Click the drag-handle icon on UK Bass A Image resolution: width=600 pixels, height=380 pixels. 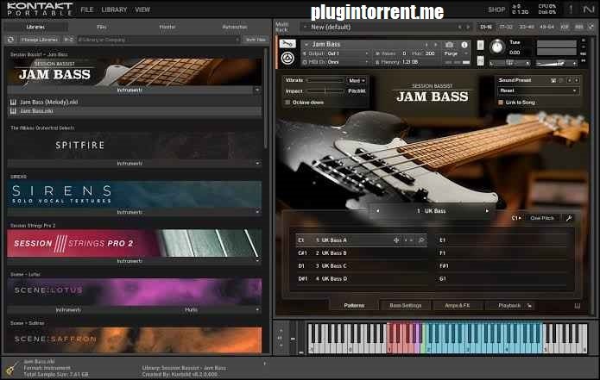(x=396, y=240)
